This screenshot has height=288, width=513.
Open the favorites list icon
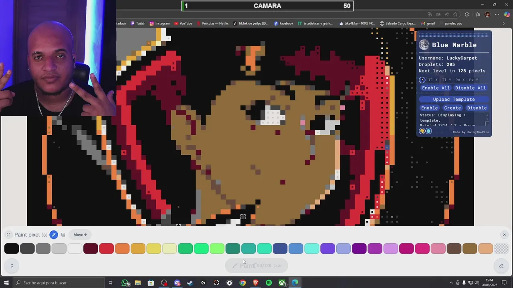pos(477,14)
